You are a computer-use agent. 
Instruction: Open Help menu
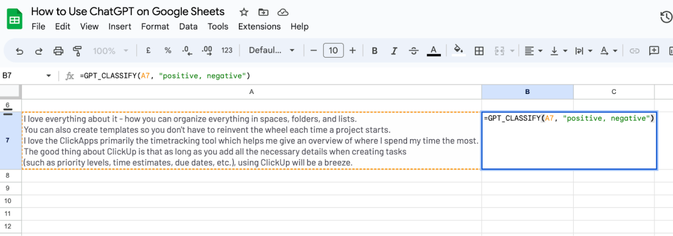[299, 26]
